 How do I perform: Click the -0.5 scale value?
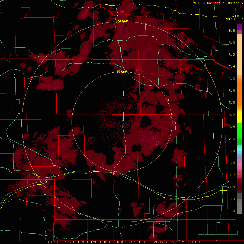point(231,187)
